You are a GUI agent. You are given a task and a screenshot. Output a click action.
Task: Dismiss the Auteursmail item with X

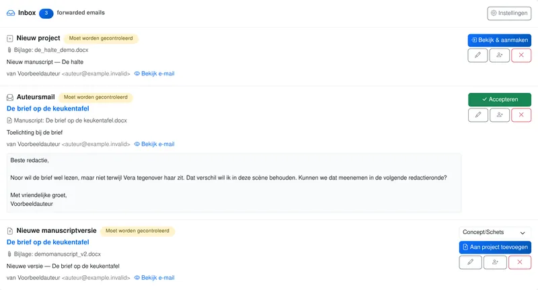521,115
